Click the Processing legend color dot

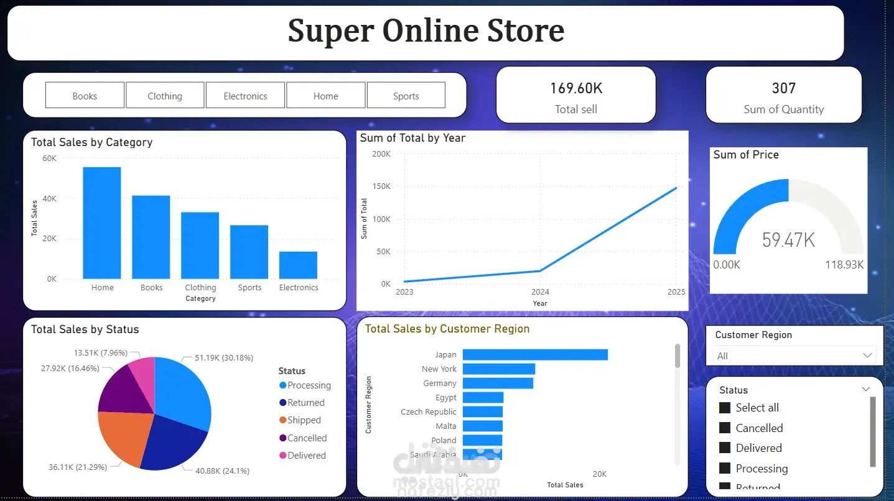283,385
